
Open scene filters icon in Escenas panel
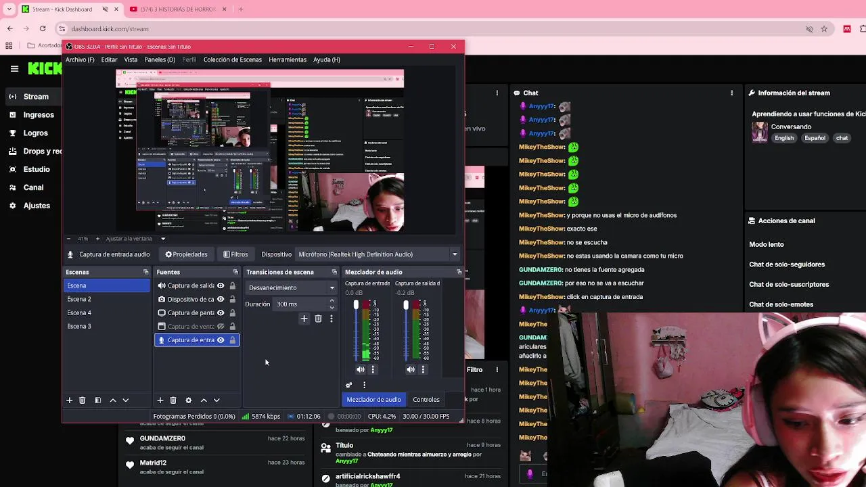(97, 400)
